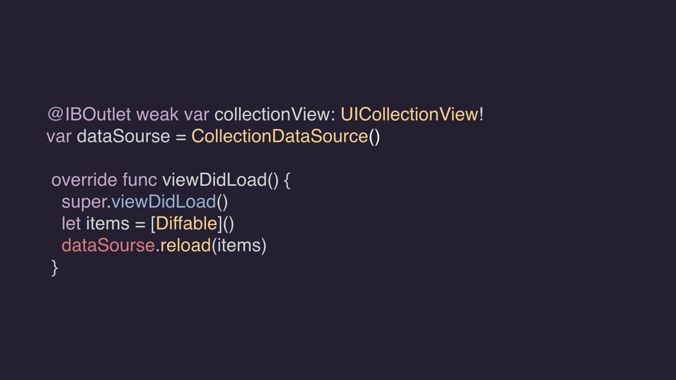
Task: Click the dataSourse variable declaration
Action: (123, 137)
